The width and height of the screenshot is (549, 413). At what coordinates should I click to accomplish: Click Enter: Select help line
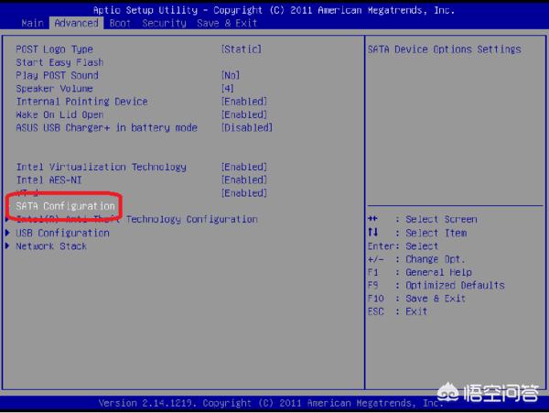[x=403, y=246]
